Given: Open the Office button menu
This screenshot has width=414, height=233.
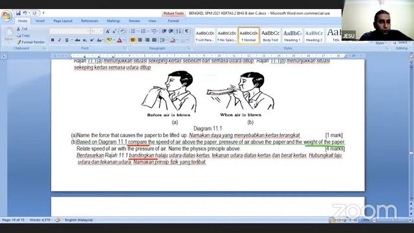Looking at the screenshot, I should (x=6, y=16).
